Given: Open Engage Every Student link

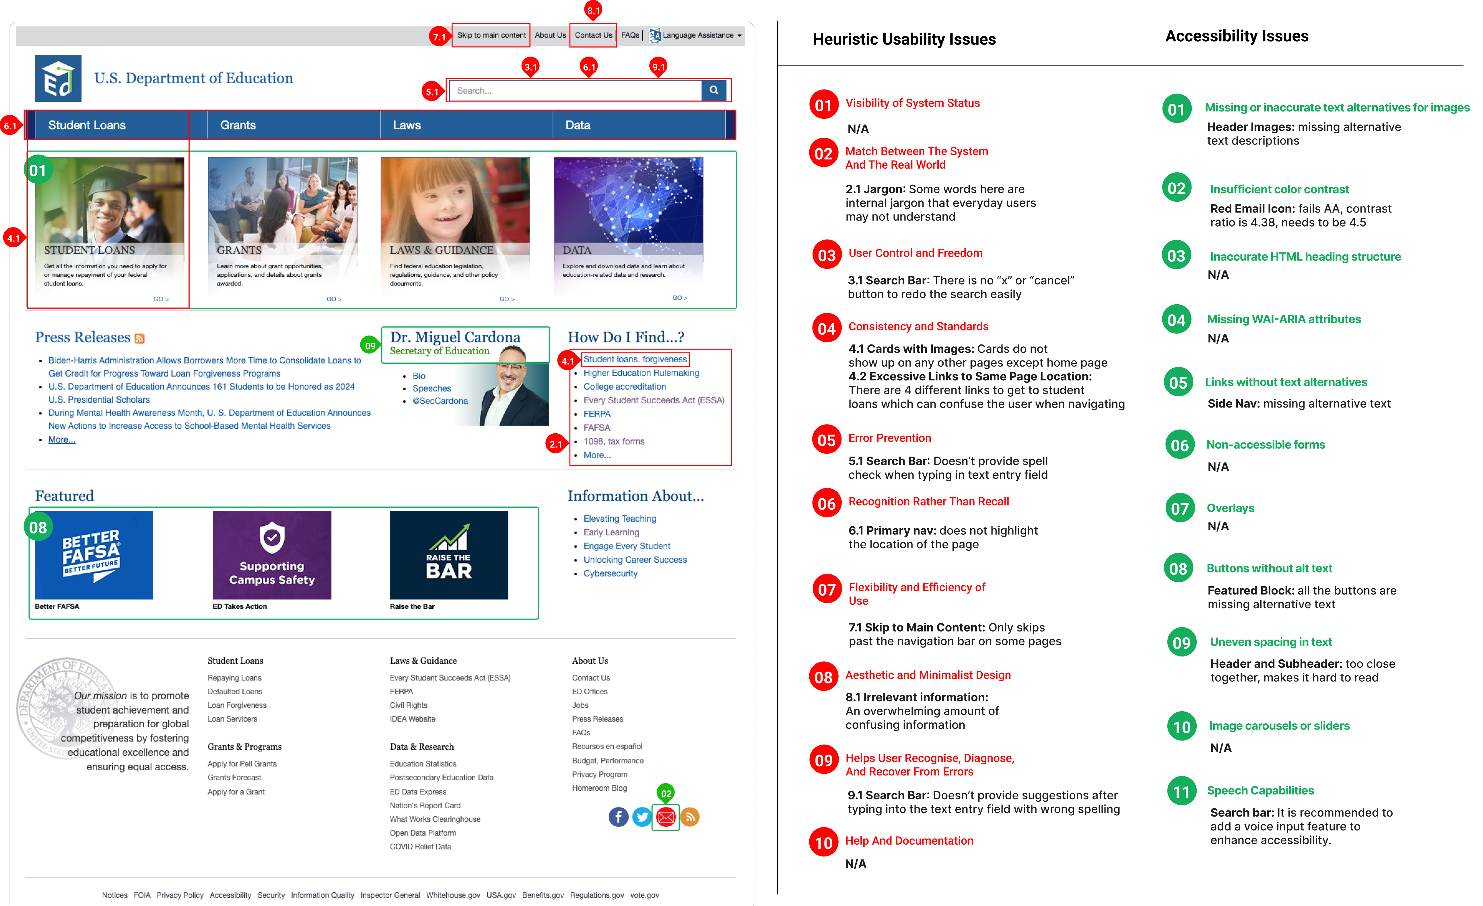Looking at the screenshot, I should click(627, 546).
